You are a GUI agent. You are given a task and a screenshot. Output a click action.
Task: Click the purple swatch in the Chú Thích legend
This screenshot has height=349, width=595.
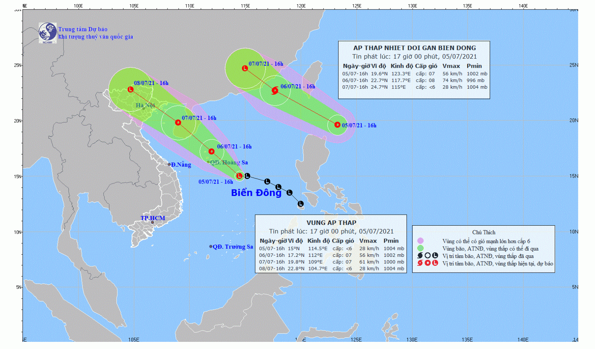point(420,241)
